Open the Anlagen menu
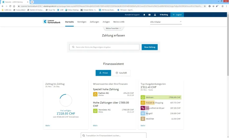The width and height of the screenshot is (229, 138). 106,22
